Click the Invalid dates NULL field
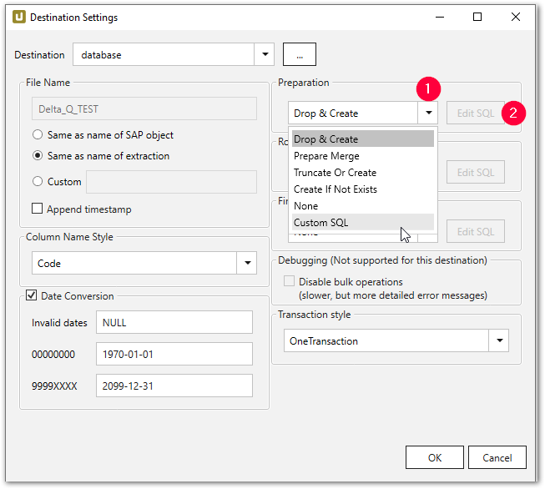 (x=174, y=322)
